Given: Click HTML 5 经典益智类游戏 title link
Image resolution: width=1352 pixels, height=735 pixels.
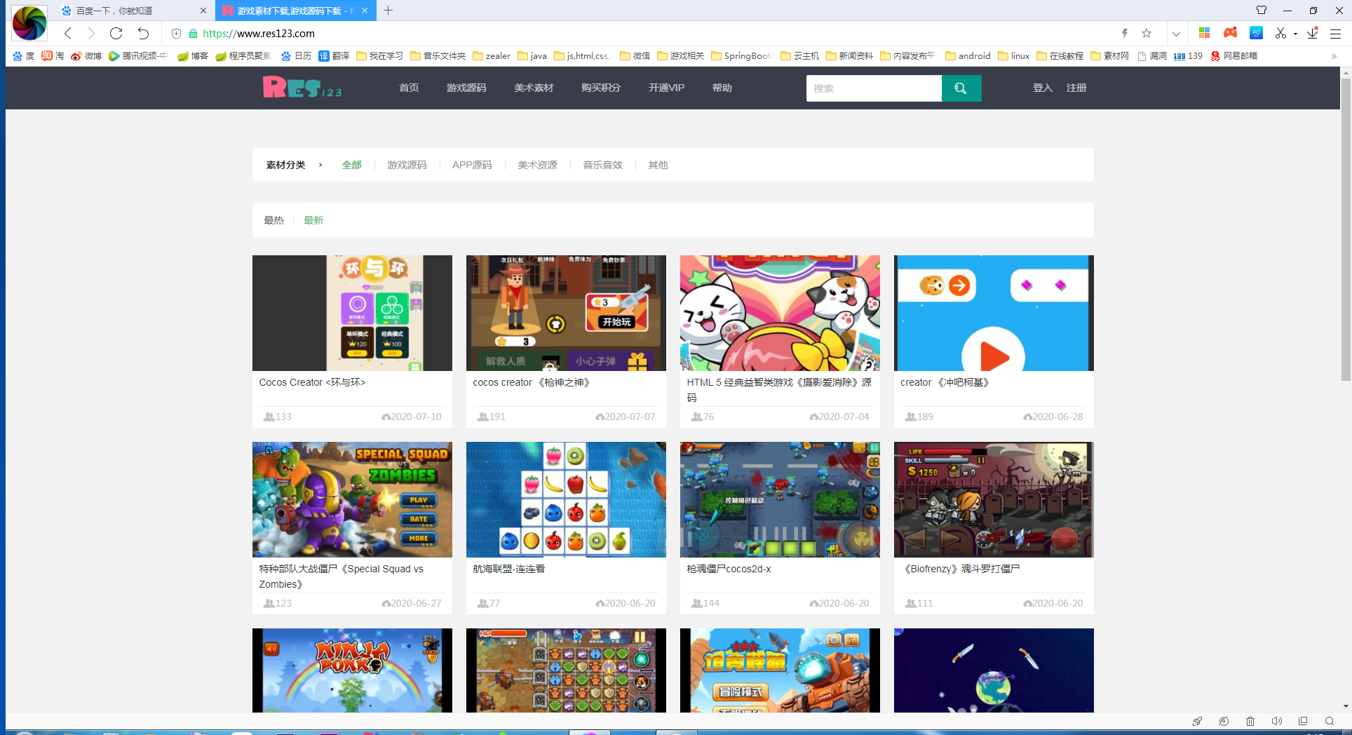Looking at the screenshot, I should [x=779, y=390].
